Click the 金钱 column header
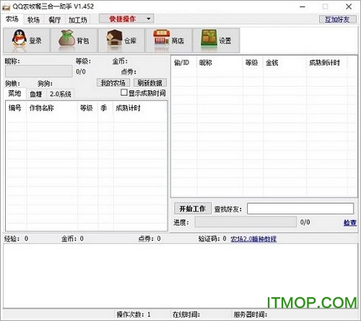Image resolution: width=361 pixels, height=321 pixels. [x=284, y=63]
